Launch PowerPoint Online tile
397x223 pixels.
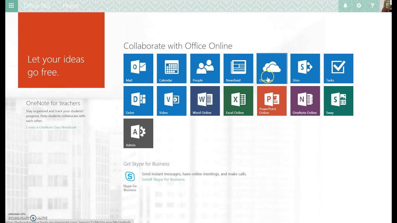(x=272, y=101)
